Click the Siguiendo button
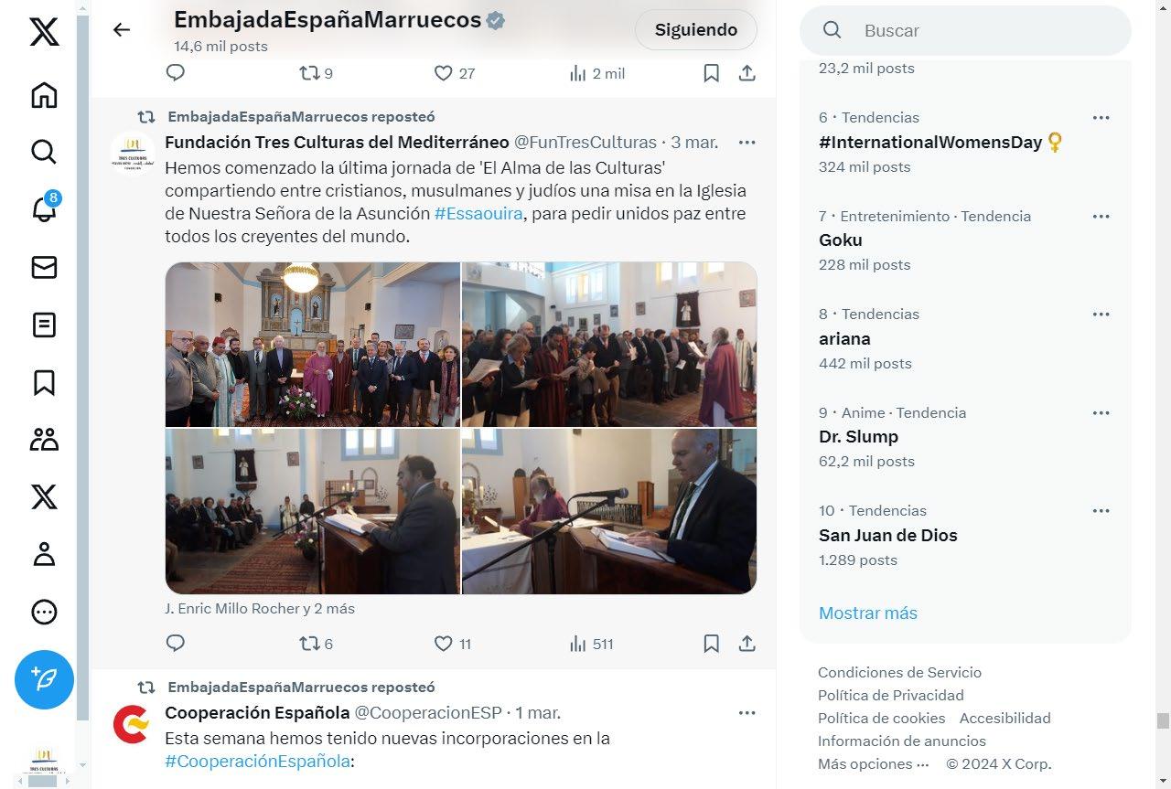 [x=695, y=29]
